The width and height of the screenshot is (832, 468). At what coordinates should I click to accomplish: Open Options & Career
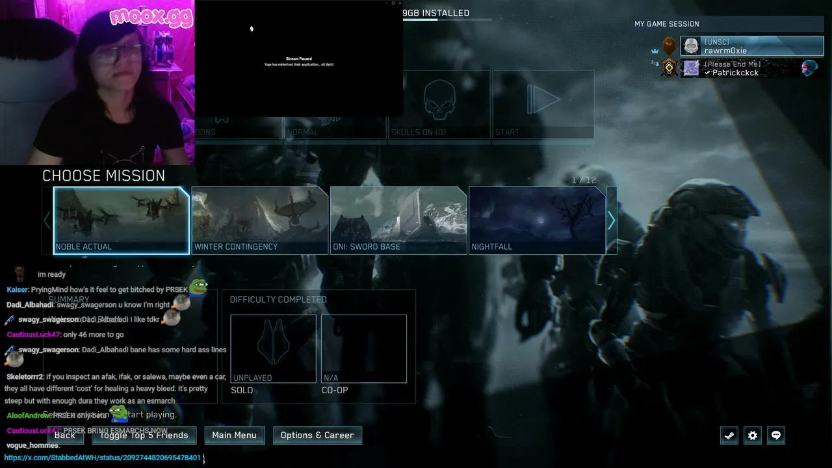click(317, 435)
